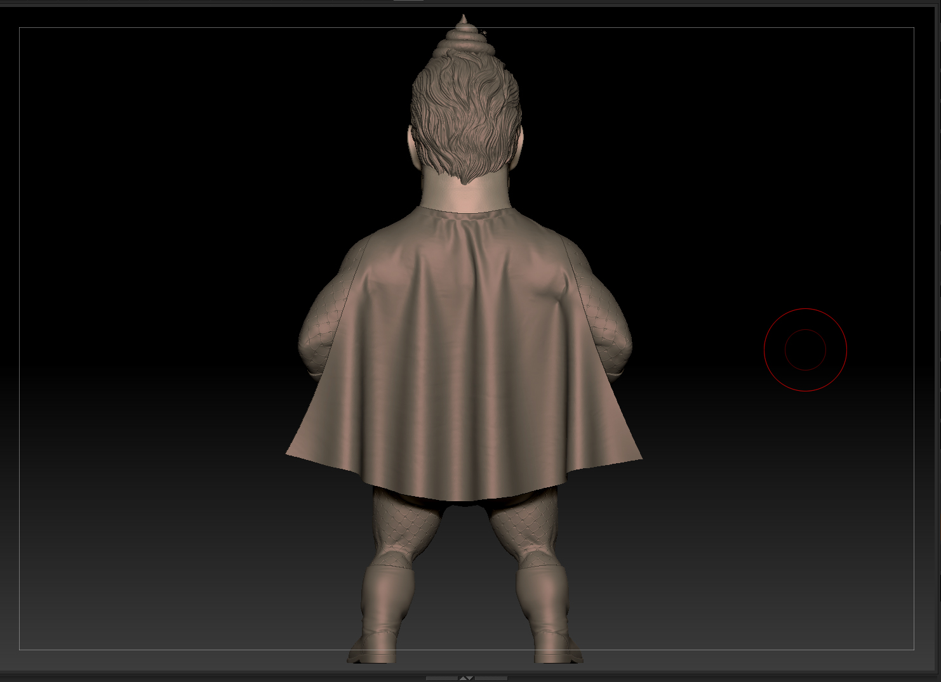The width and height of the screenshot is (941, 682).
Task: Click the cape's bottom left corner
Action: click(290, 453)
